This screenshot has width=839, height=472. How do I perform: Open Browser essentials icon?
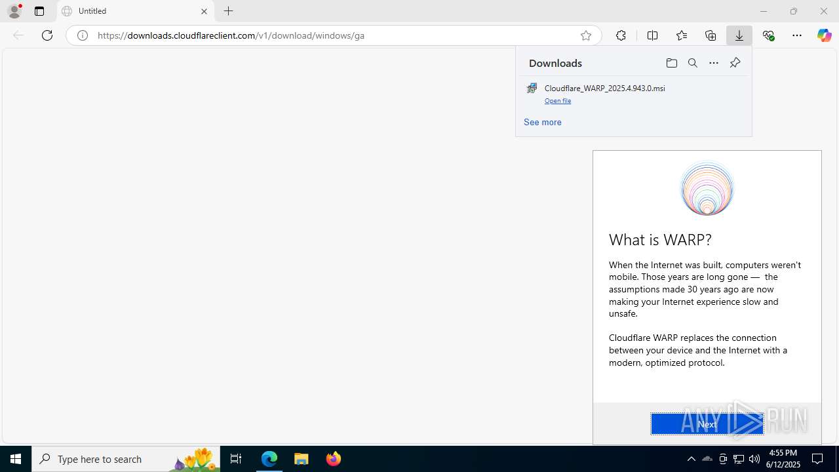click(x=768, y=35)
